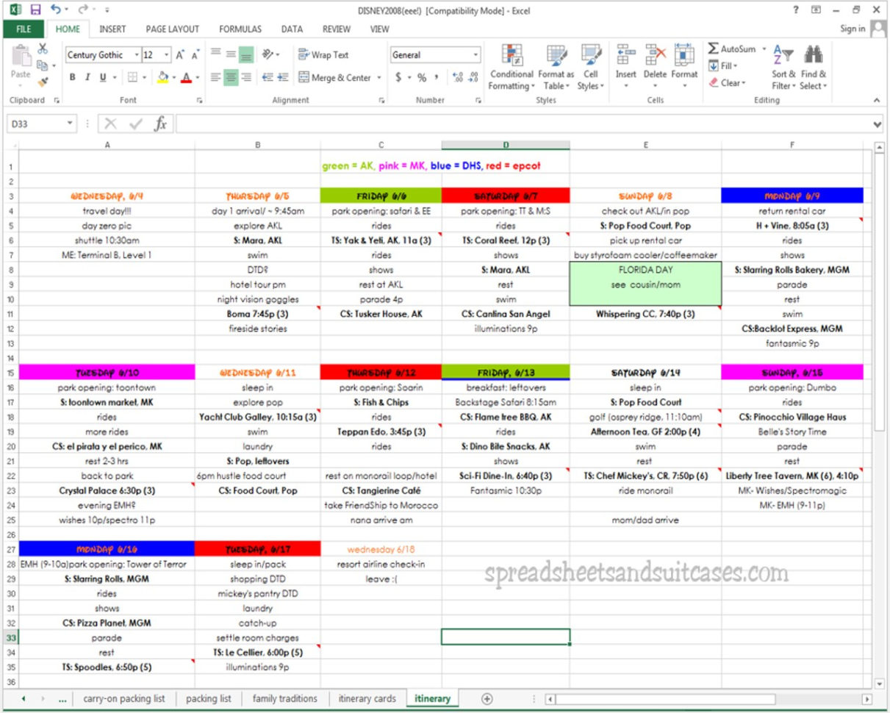Enable Wrap Text for the cell
The image size is (890, 713).
click(326, 55)
